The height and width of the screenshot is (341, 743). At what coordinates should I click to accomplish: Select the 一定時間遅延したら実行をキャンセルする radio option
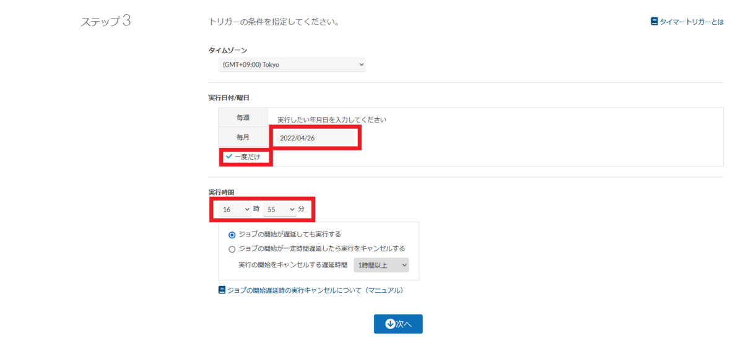pyautogui.click(x=232, y=249)
